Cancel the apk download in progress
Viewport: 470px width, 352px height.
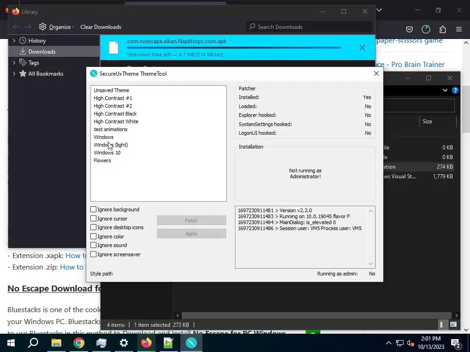click(362, 48)
